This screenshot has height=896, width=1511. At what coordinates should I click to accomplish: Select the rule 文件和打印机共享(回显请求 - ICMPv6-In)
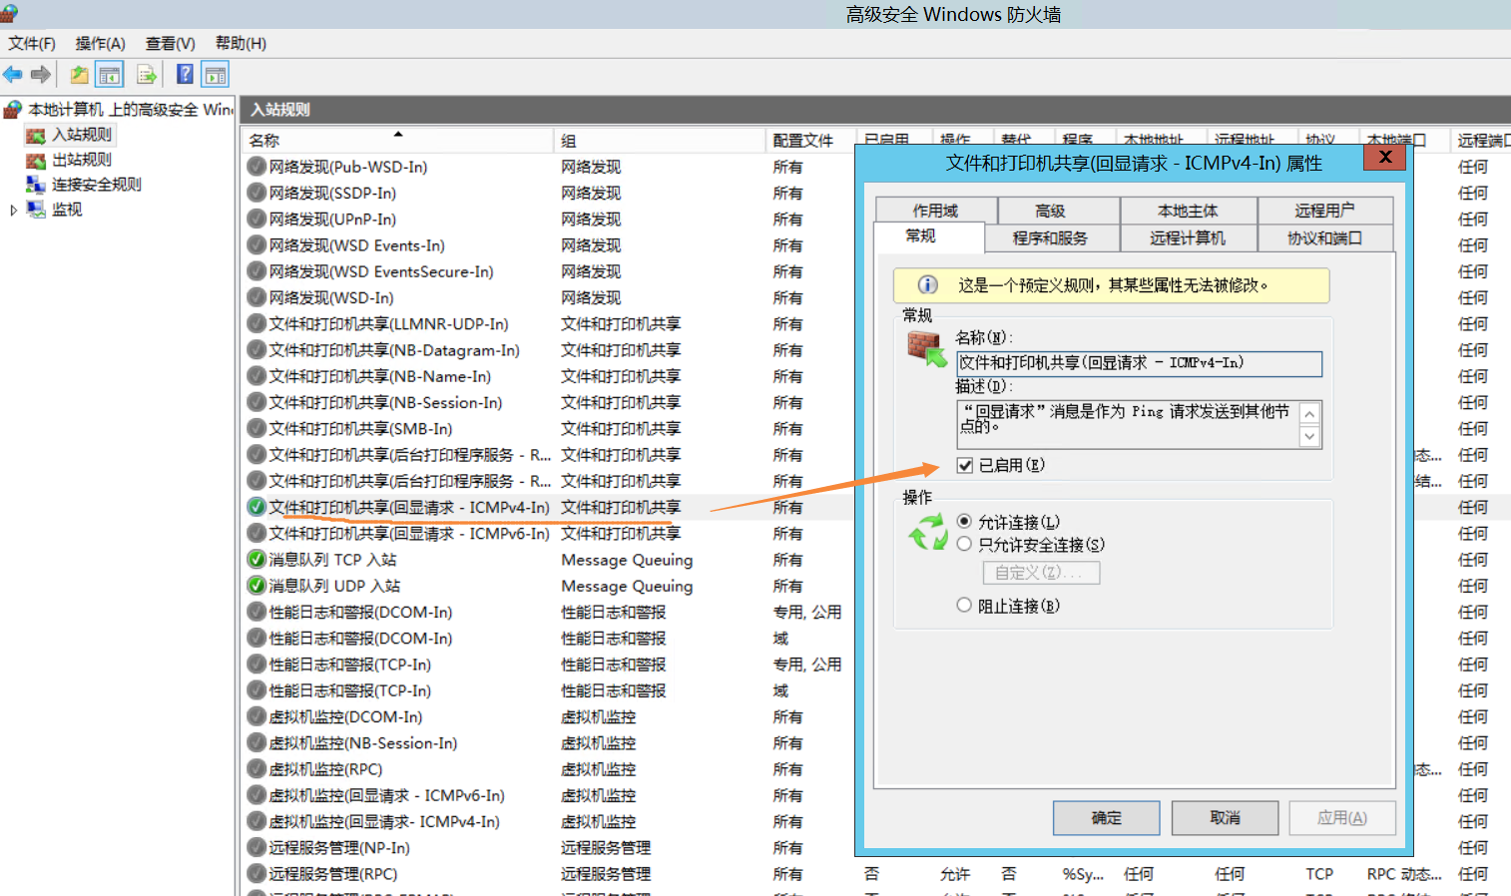click(409, 534)
